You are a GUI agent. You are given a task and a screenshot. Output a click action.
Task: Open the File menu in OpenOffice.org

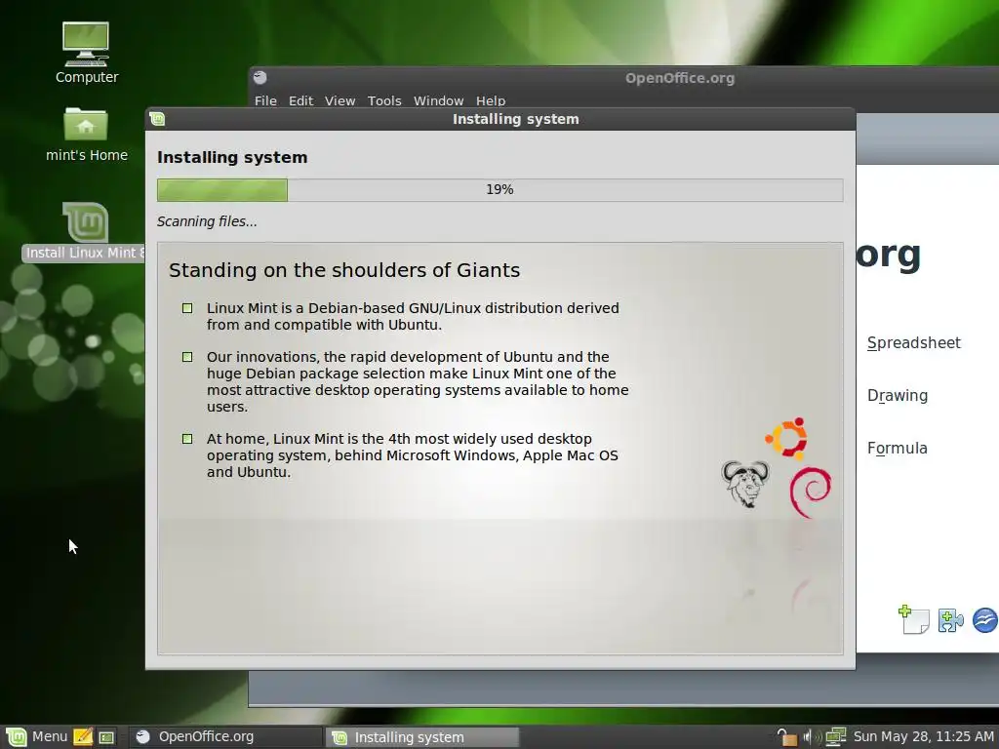coord(265,100)
